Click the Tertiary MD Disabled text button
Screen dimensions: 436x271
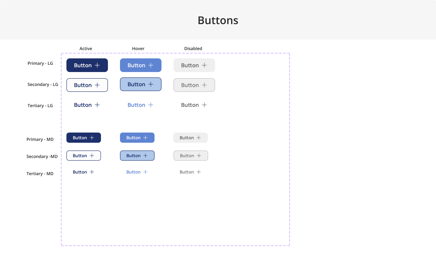(x=190, y=172)
